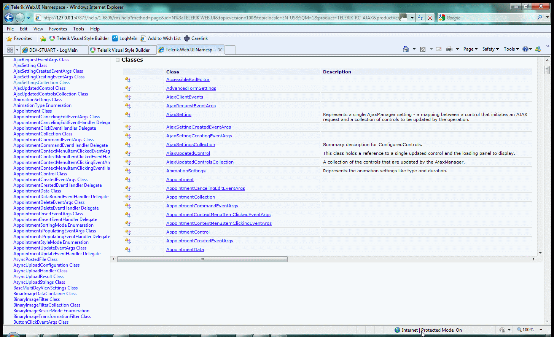The width and height of the screenshot is (554, 337).
Task: Open the address bar dropdown arrow
Action: pos(412,18)
